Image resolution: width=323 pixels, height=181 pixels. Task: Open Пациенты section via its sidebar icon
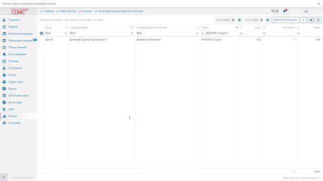click(4, 20)
